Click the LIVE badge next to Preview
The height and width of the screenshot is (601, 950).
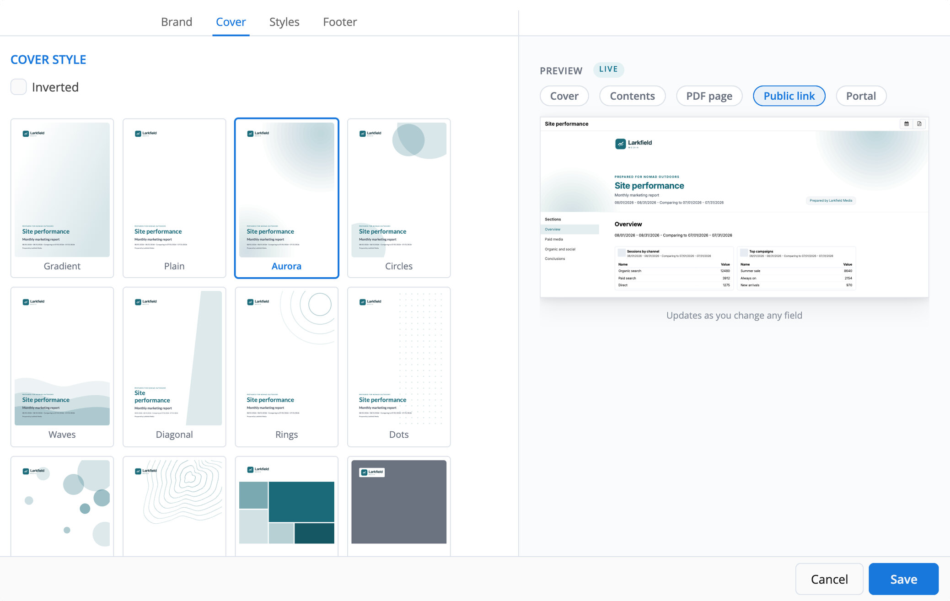tap(608, 69)
